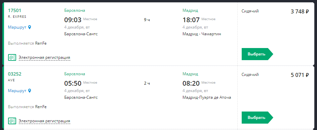317x130 pixels.
Task: Click e-registration ticket icon for train 03252
Action: click(x=12, y=121)
